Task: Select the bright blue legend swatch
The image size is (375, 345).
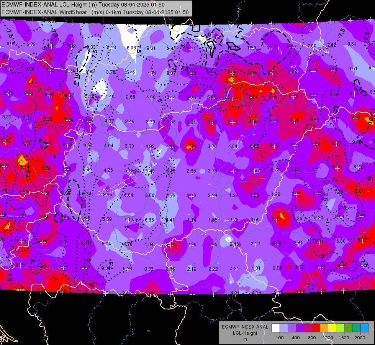Action: [364, 328]
